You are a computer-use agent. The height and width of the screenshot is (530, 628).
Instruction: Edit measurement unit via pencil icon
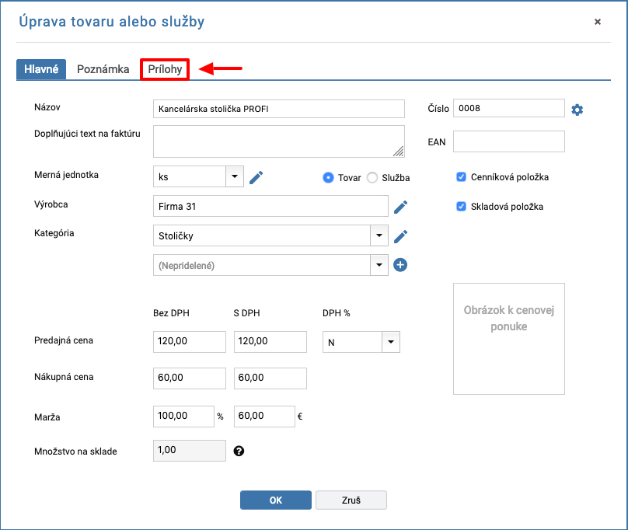(256, 177)
